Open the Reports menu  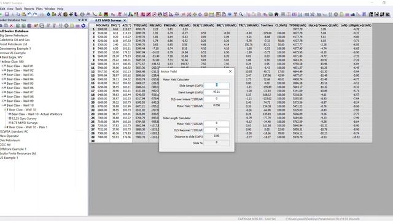(x=29, y=9)
